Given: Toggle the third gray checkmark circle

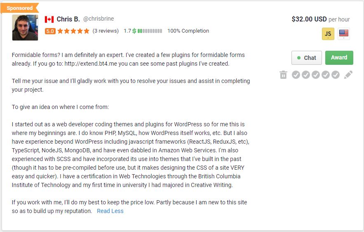Looking at the screenshot, I should 316,75.
